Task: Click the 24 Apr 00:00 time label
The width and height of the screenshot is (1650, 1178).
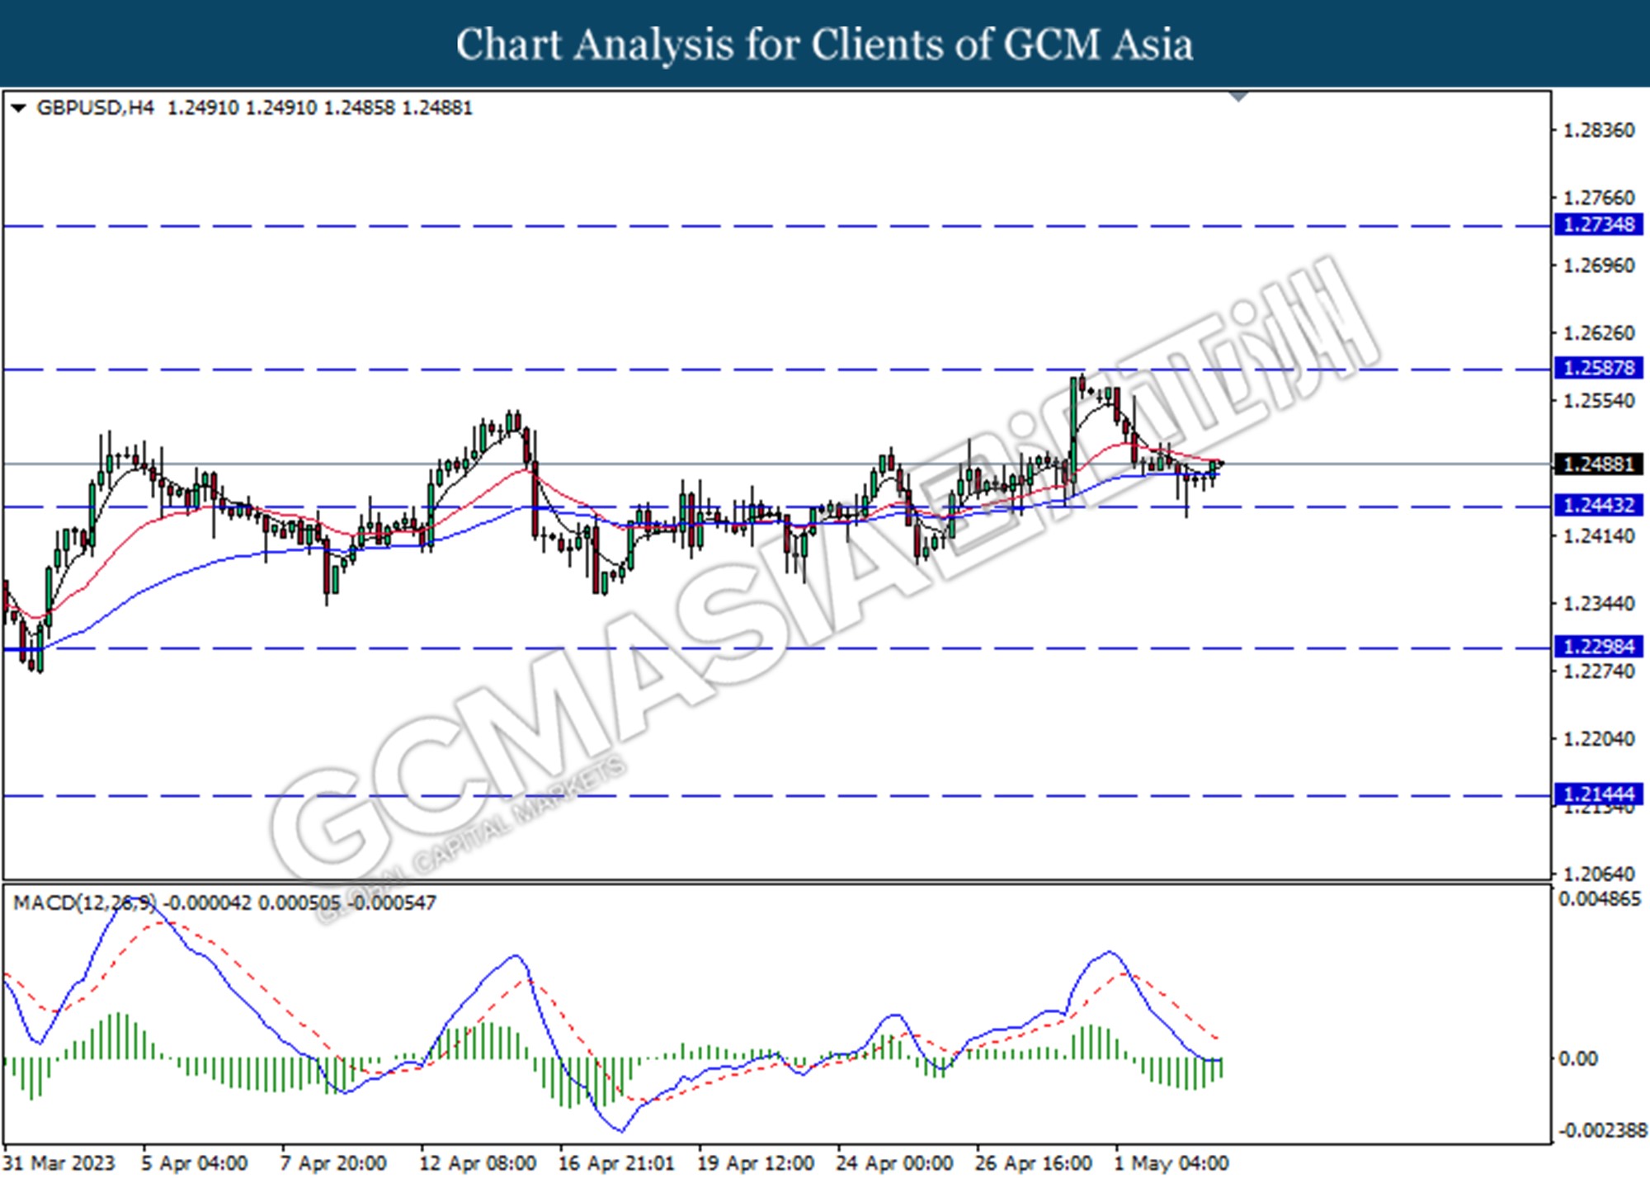Action: point(895,1163)
